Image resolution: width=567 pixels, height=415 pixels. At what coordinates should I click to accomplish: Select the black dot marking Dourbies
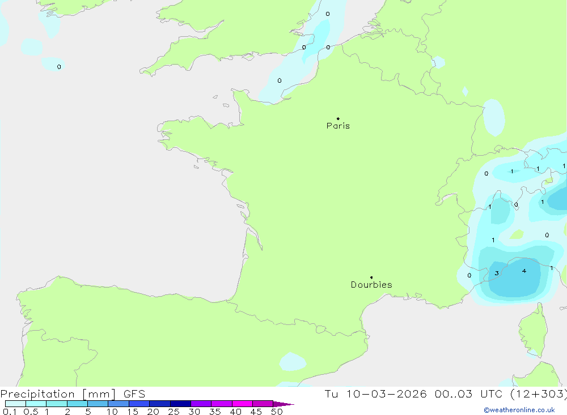point(371,277)
